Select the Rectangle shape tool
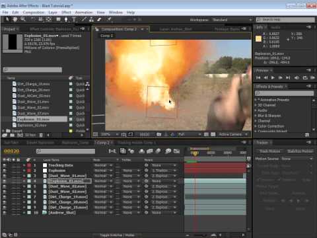 point(58,19)
